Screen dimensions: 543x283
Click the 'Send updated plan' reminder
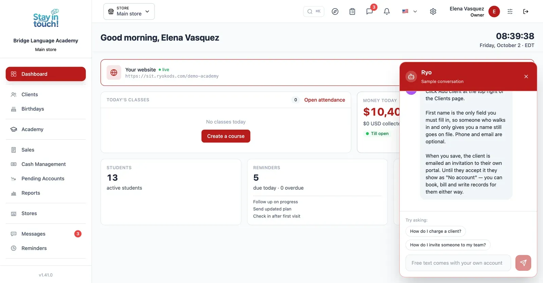coord(272,209)
